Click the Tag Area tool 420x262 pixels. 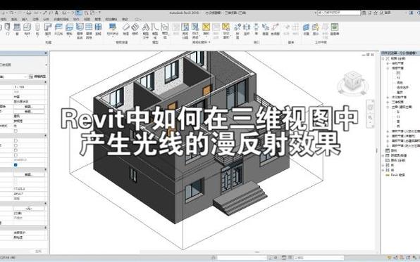226,30
